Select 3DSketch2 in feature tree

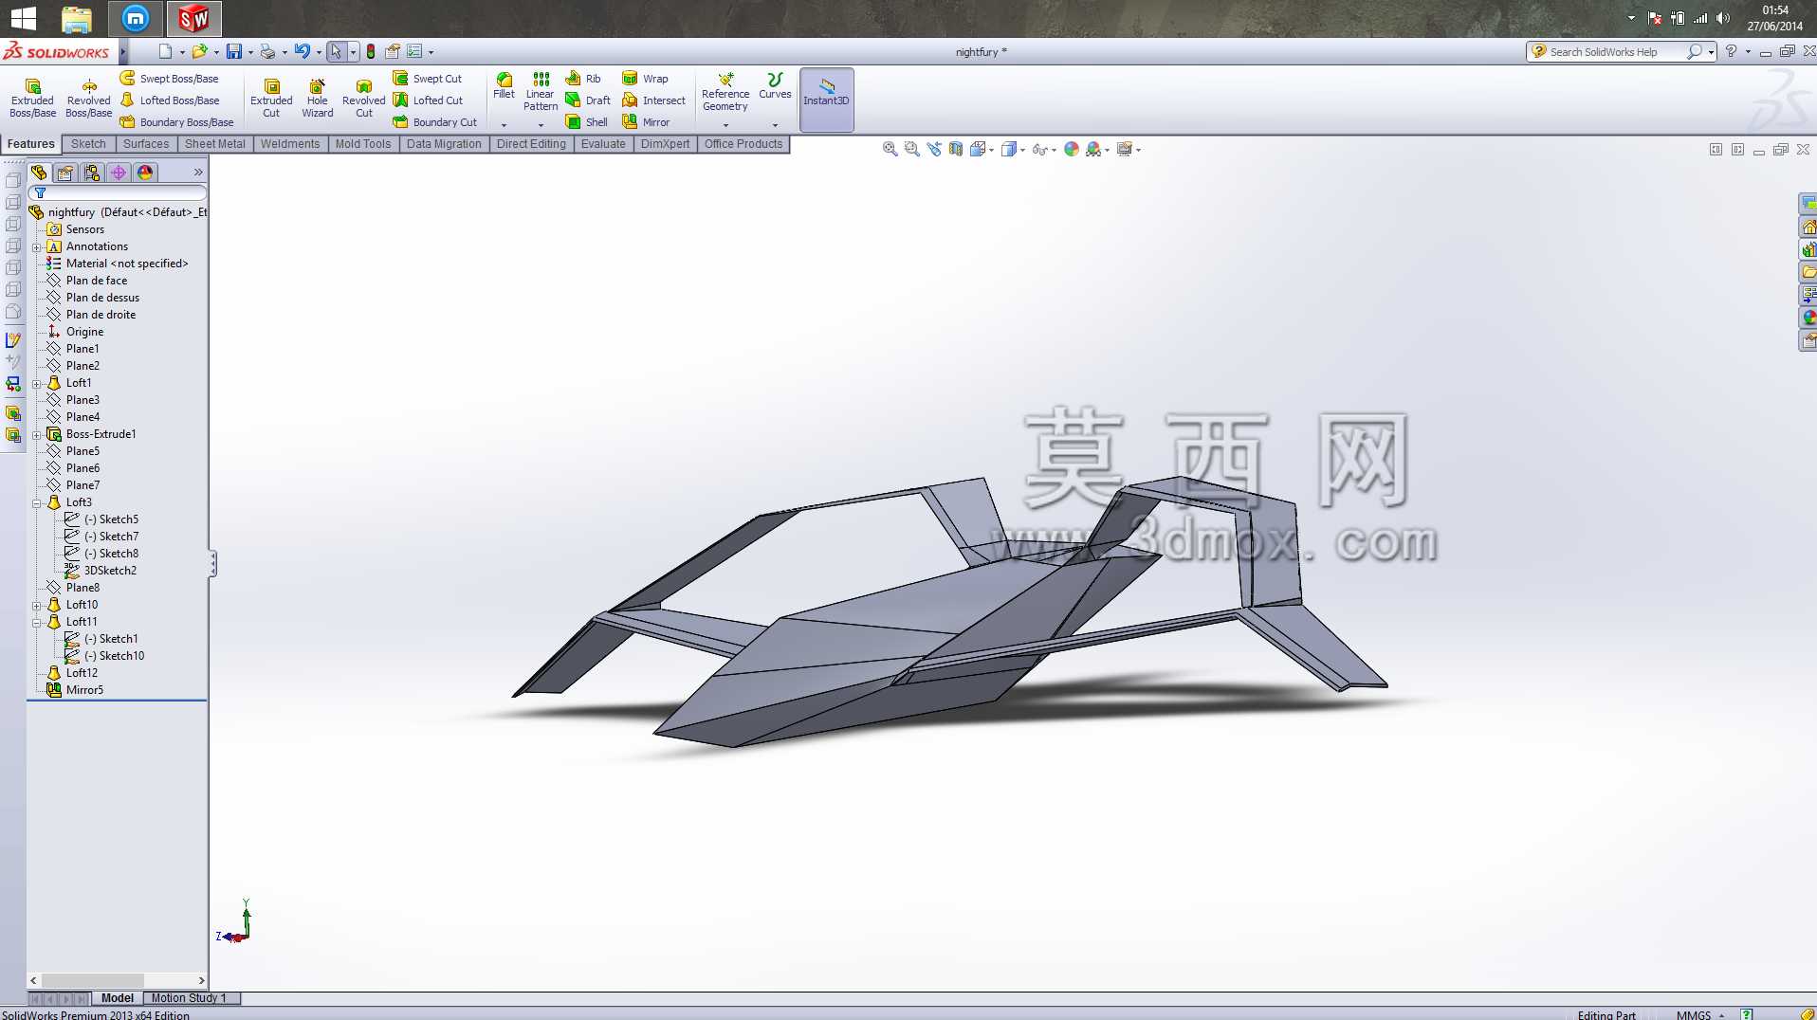pyautogui.click(x=101, y=571)
